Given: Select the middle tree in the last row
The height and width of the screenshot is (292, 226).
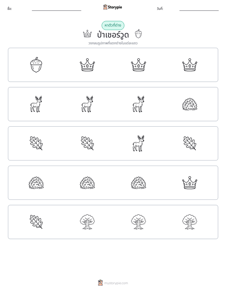Looking at the screenshot, I should [138, 222].
